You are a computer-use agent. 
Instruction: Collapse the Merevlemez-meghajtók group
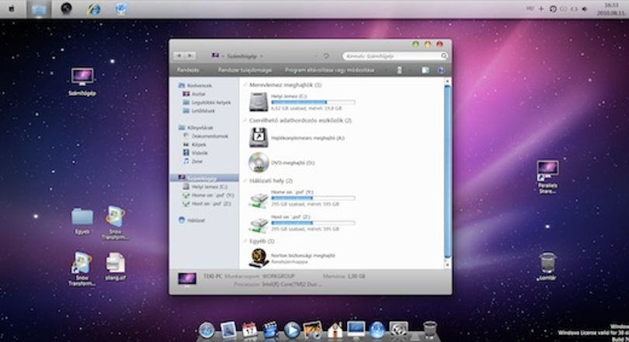coord(285,85)
